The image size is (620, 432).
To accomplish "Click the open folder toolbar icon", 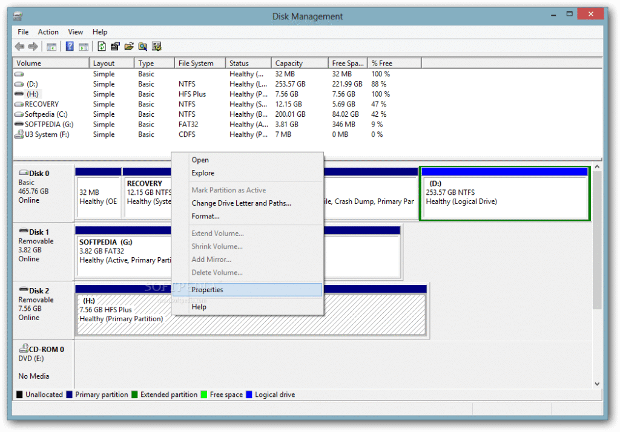I will point(129,47).
